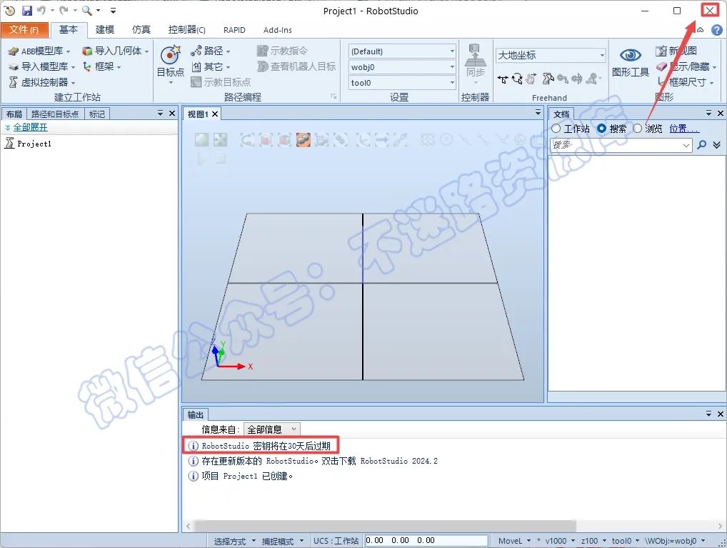The image size is (727, 548).
Task: Click the highlighted surface selection icon in view toolbar
Action: click(304, 139)
